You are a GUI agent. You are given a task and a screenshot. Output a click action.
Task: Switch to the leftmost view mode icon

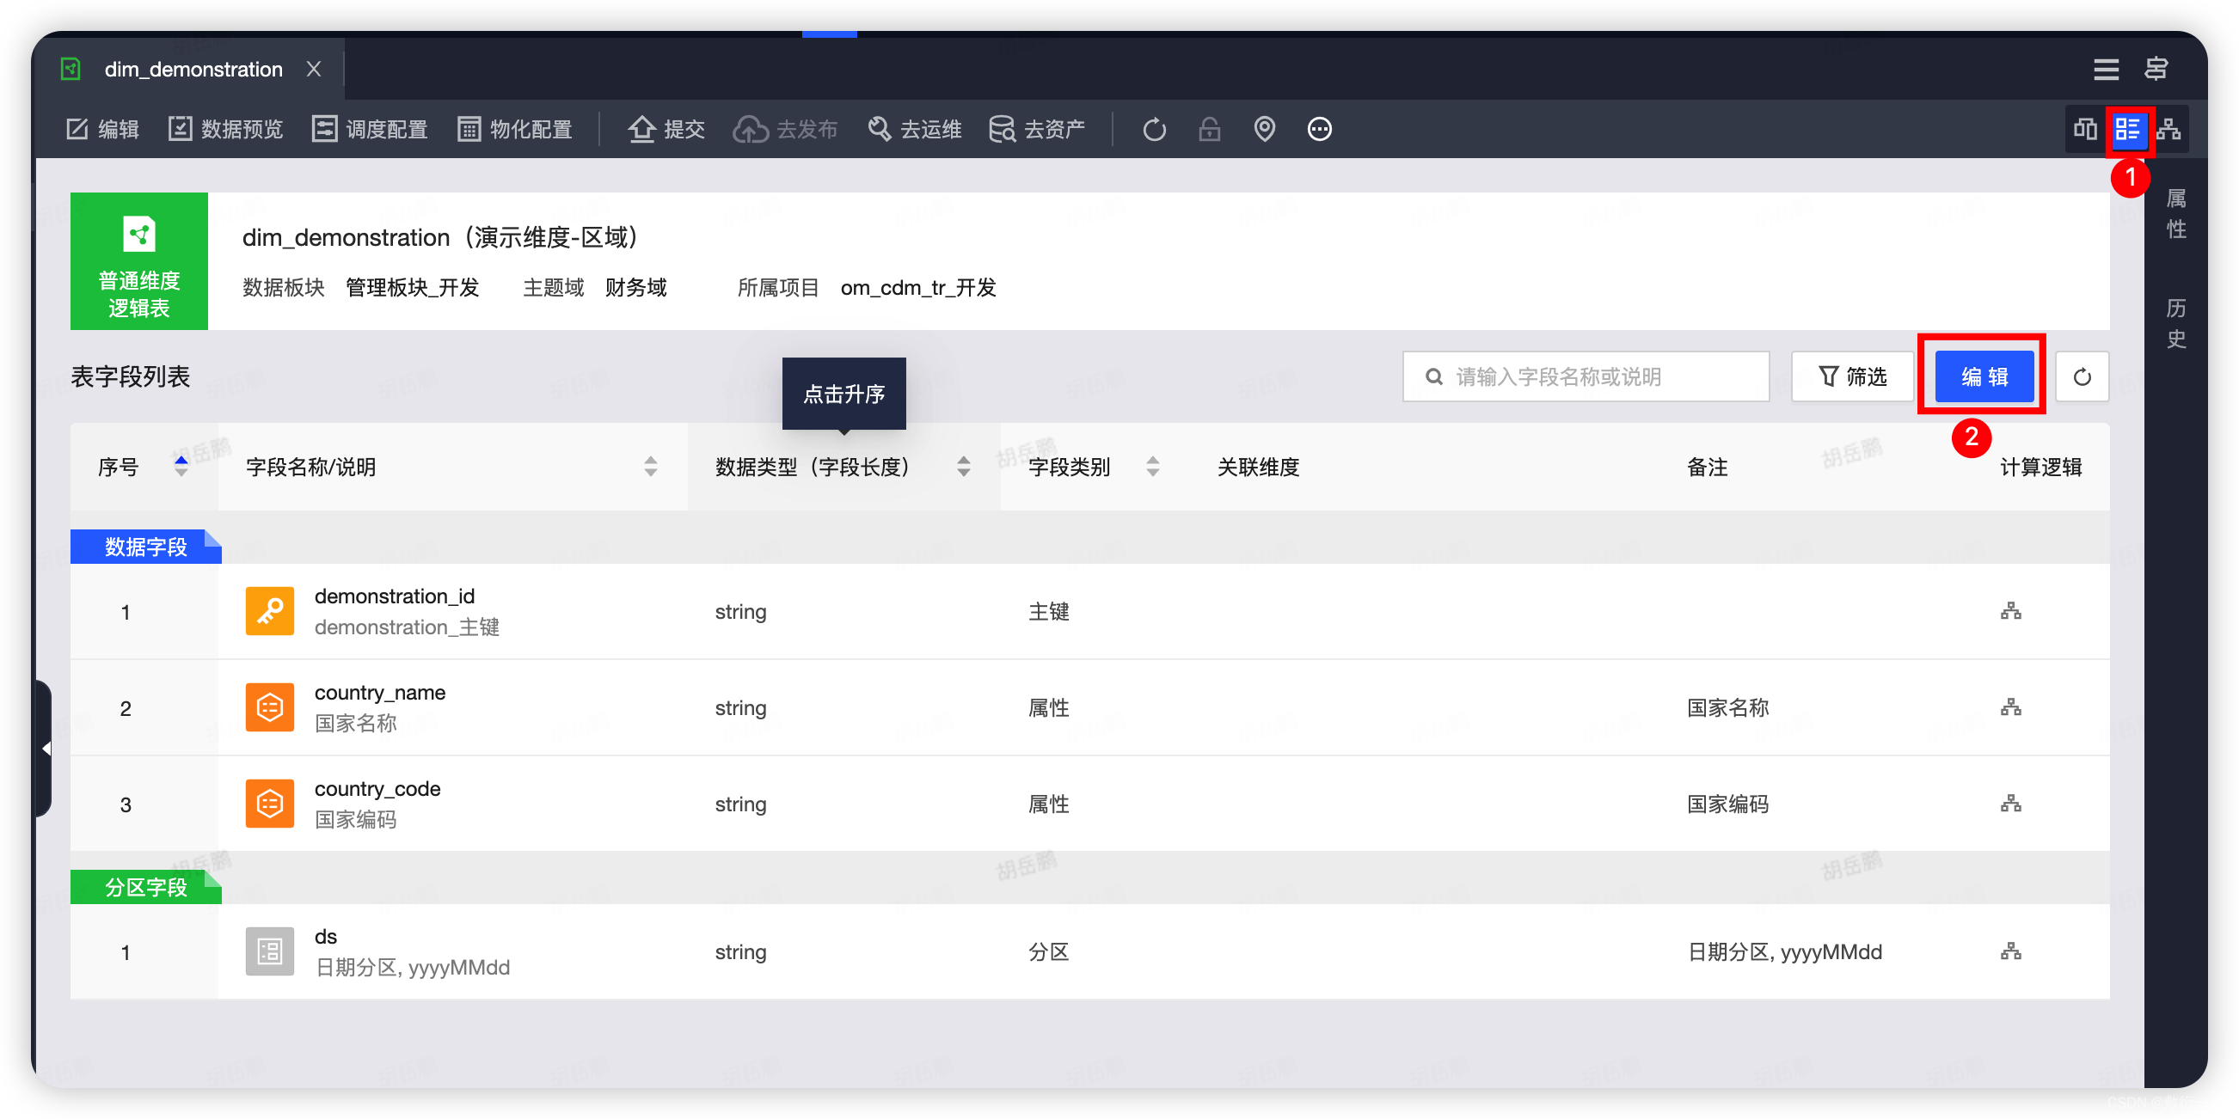point(2085,130)
